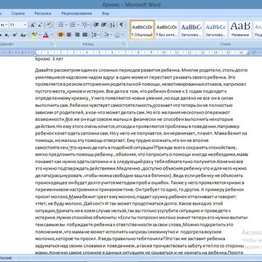Click the bulleted list icon
Image resolution: width=262 pixels, height=262 pixels.
click(x=61, y=25)
